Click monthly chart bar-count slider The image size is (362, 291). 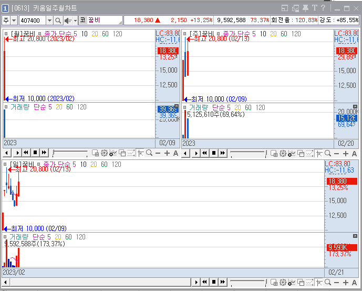[70, 153]
